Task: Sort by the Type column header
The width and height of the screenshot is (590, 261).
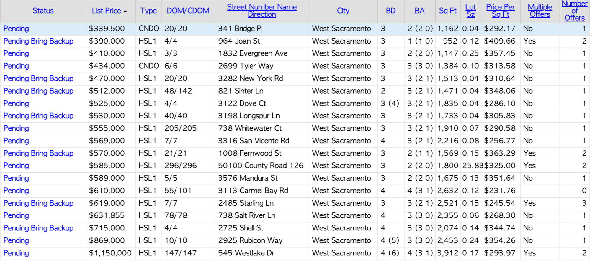Action: pos(148,11)
